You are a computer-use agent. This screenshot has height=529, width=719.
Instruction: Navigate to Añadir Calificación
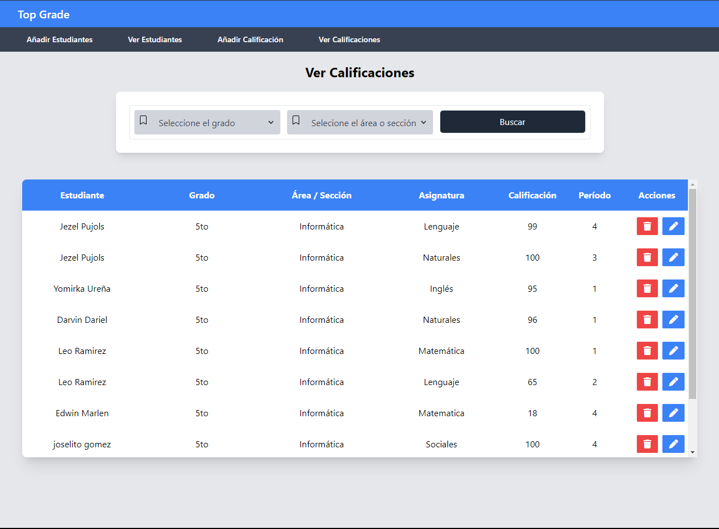250,39
